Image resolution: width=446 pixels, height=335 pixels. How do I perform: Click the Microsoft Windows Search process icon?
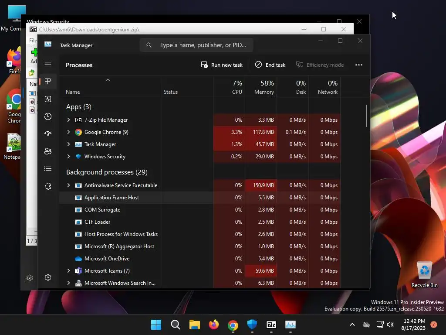[x=78, y=283]
